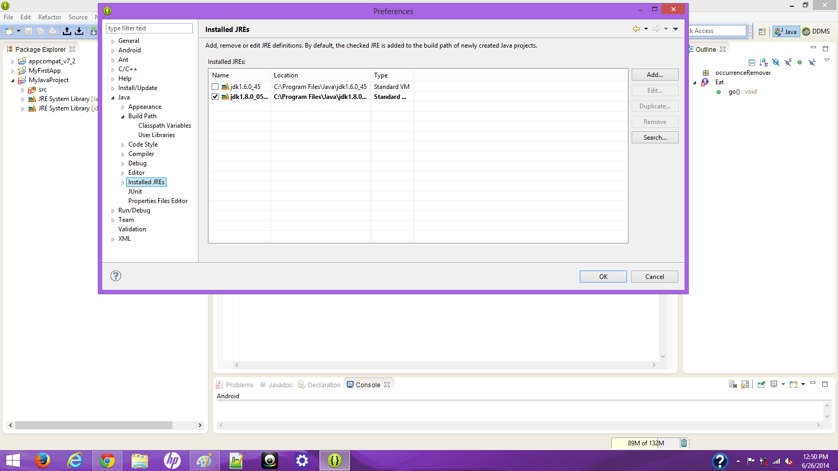Image resolution: width=838 pixels, height=471 pixels.
Task: Uncheck the jdk1.8.0_05 JRE checkbox
Action: pos(215,97)
